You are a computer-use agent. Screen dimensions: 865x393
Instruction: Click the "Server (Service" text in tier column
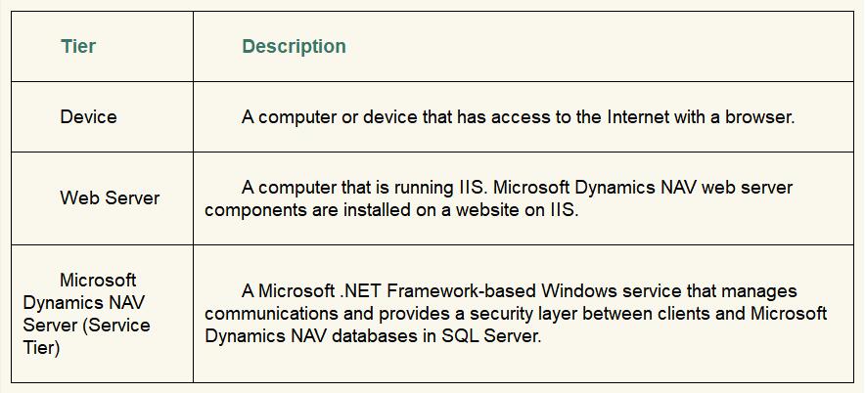click(x=86, y=325)
